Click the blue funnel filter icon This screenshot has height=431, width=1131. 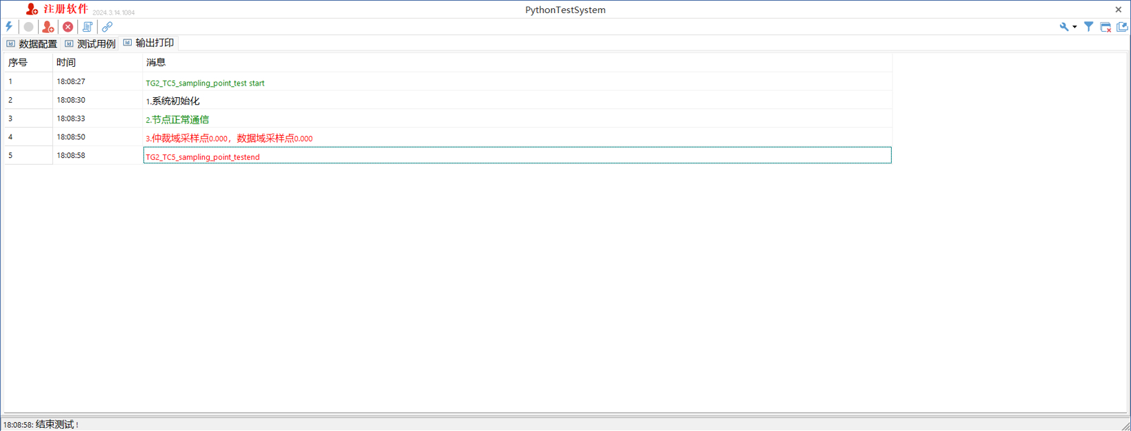(1088, 27)
